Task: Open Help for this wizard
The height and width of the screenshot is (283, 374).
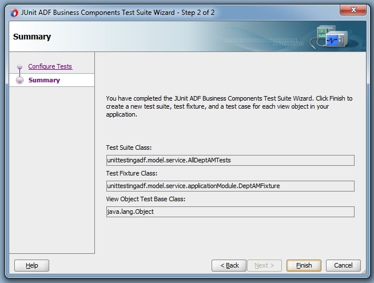Action: coord(31,265)
